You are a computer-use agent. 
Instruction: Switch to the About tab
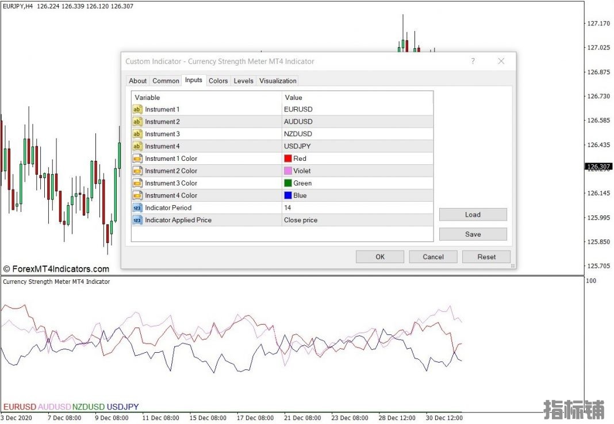tap(137, 81)
